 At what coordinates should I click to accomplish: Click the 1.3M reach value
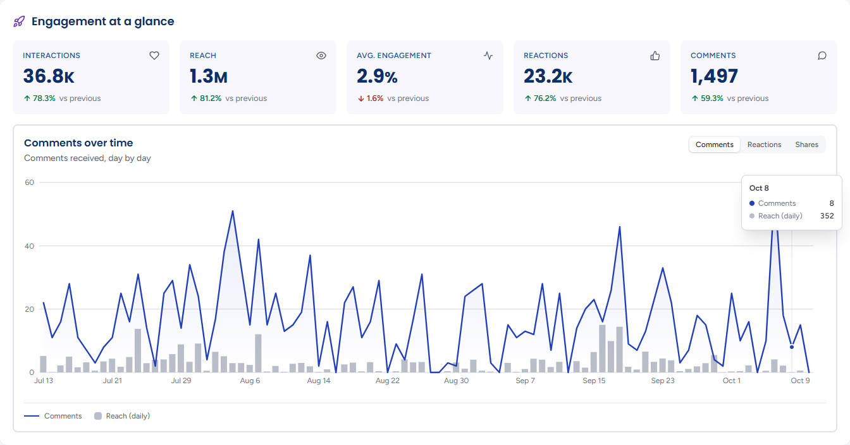[x=209, y=76]
